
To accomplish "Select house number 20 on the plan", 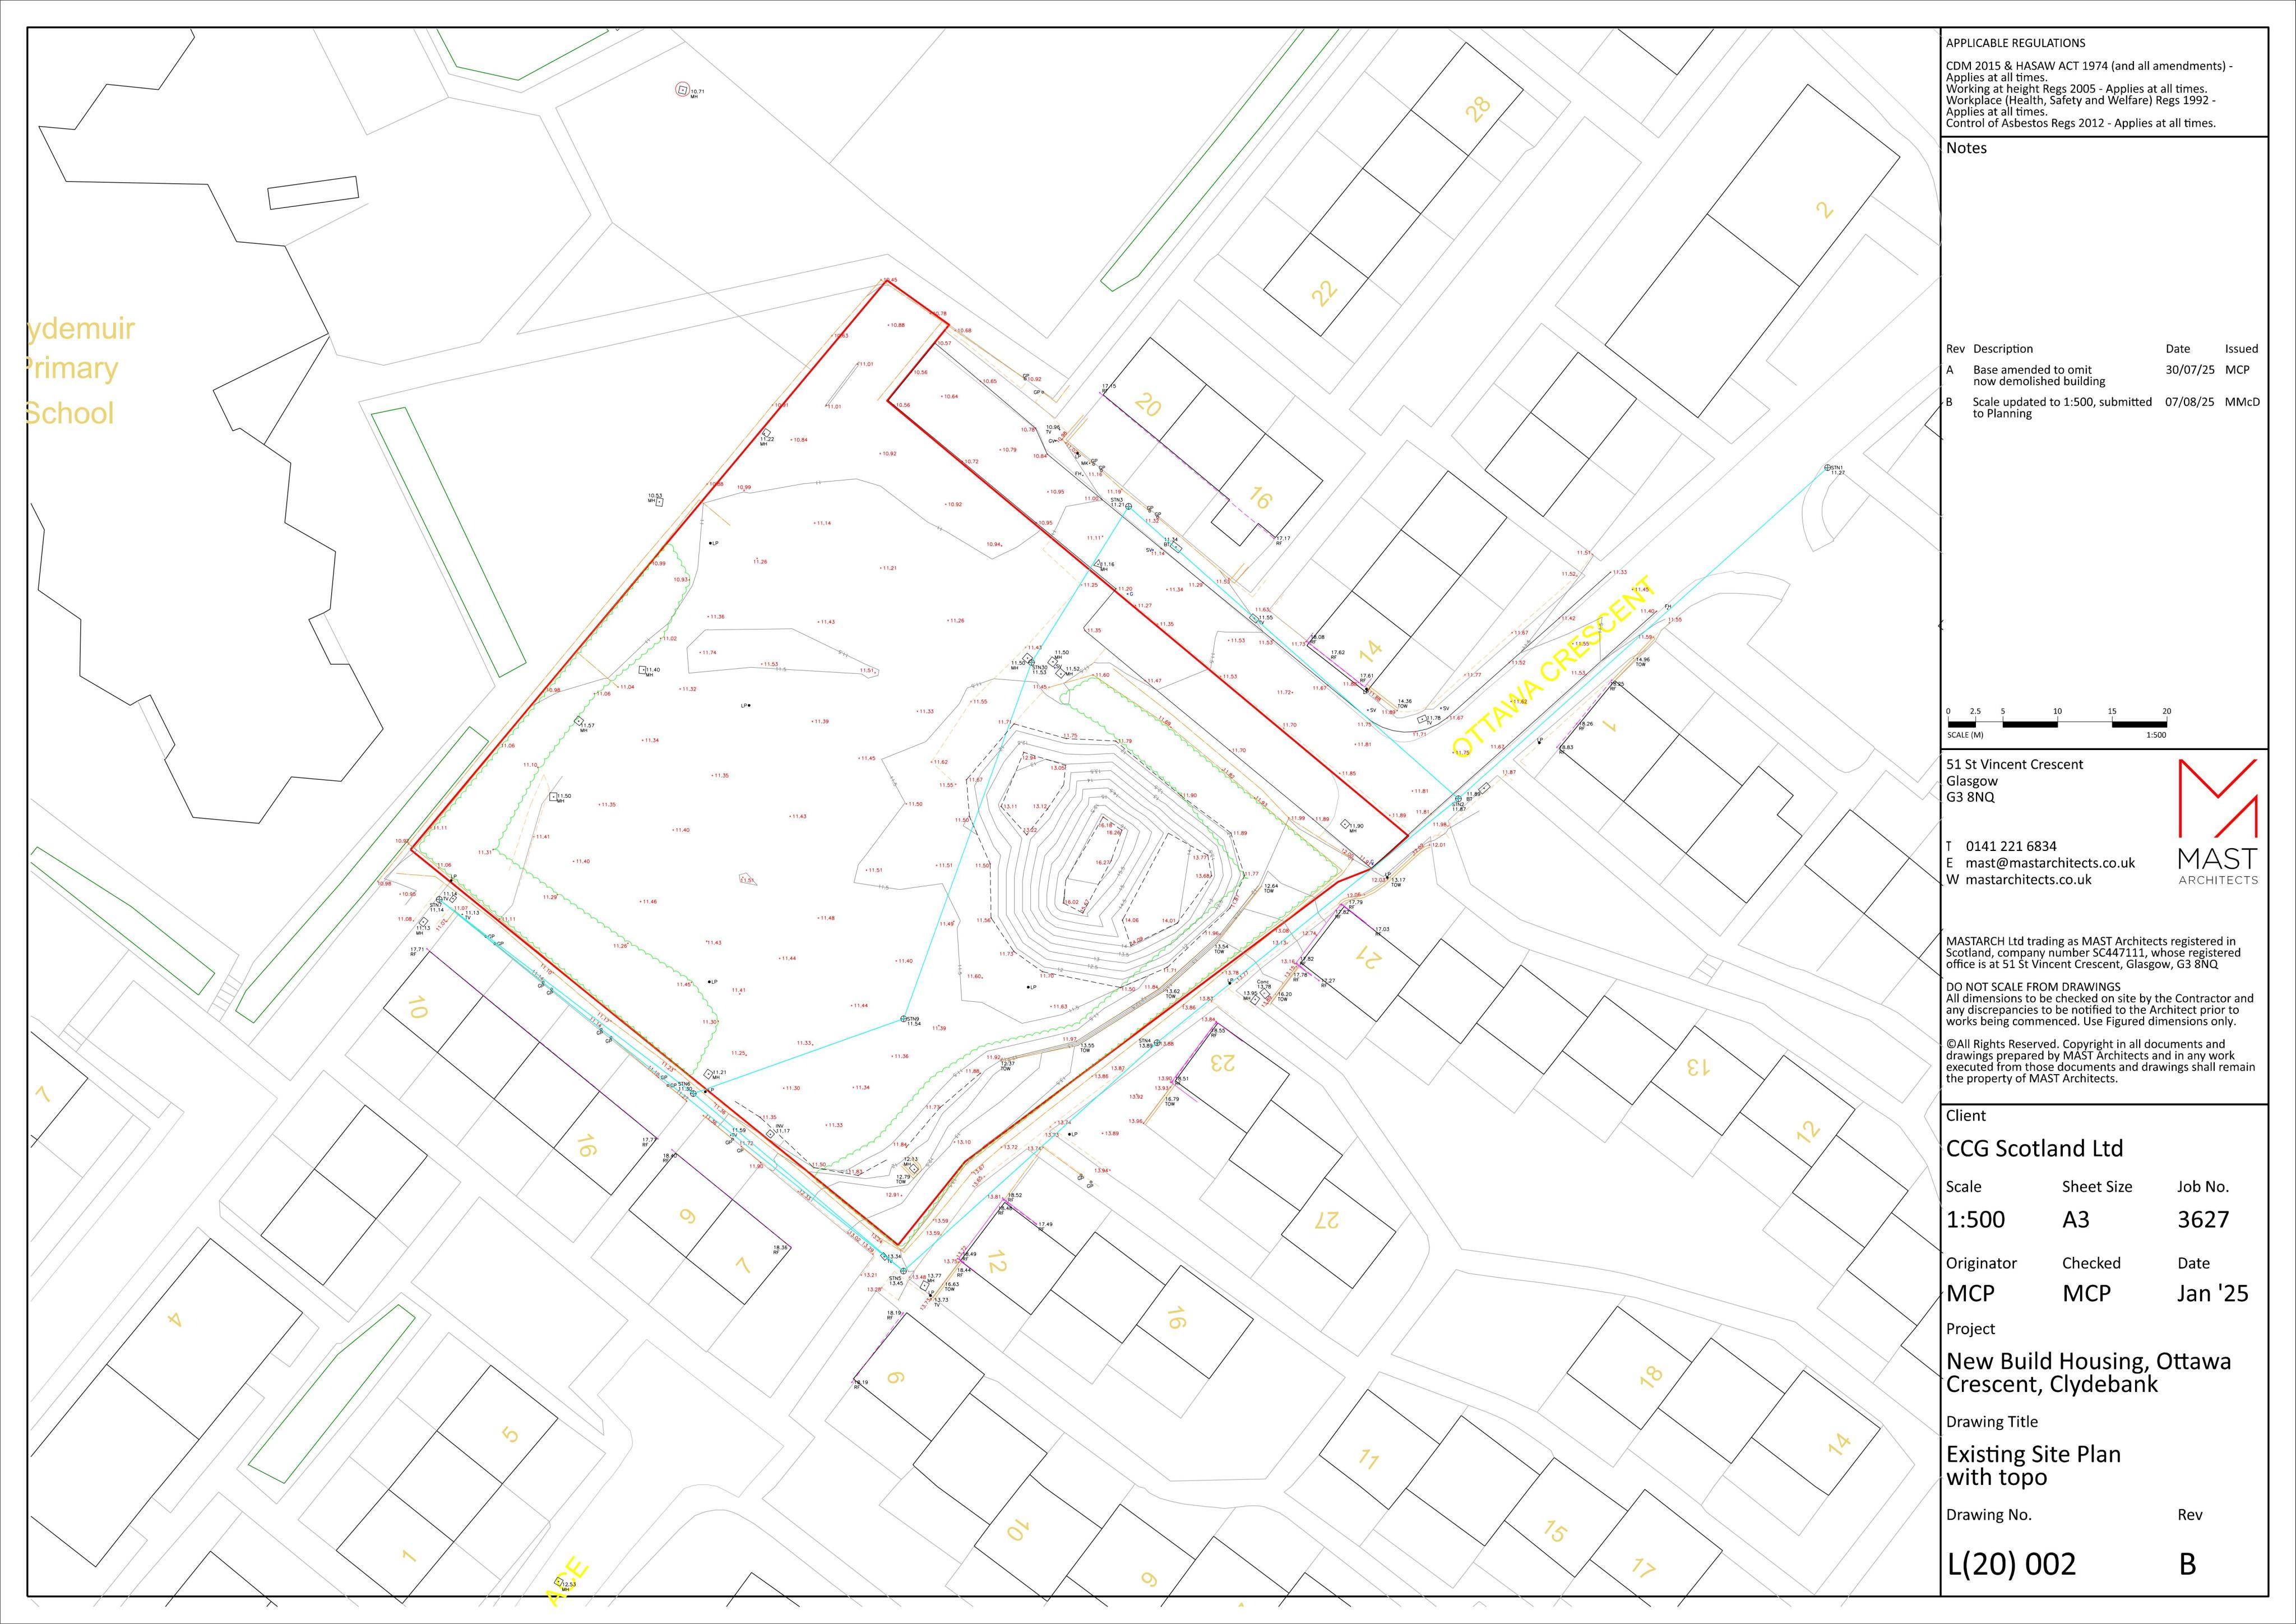I will click(x=1148, y=405).
